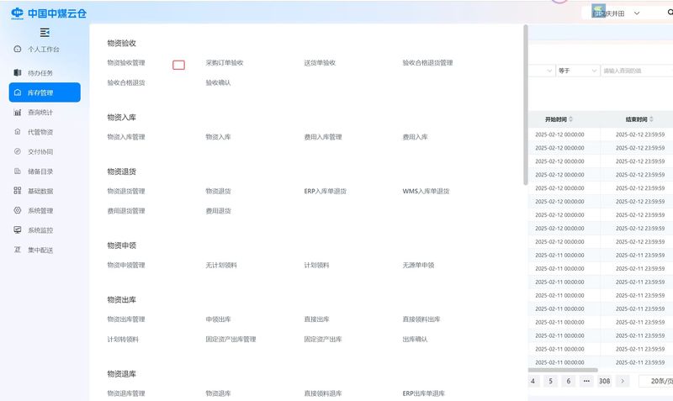The height and width of the screenshot is (401, 673).
Task: Select 库存管理 in sidebar
Action: coord(45,92)
